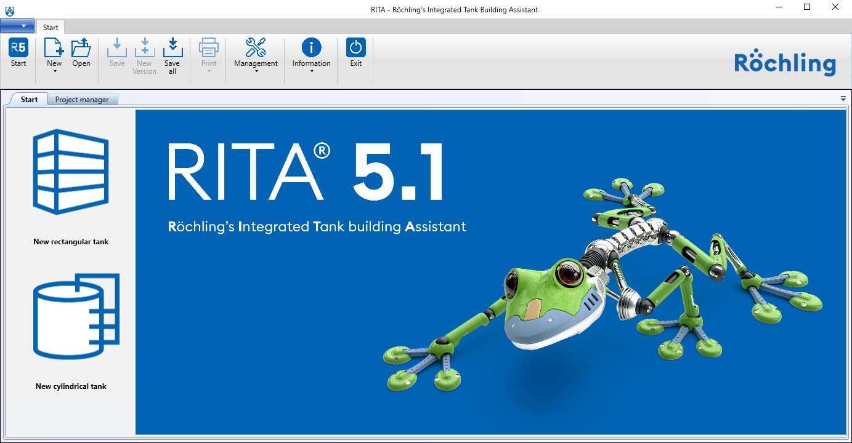This screenshot has width=852, height=443.
Task: Click the "New rectangular tank" label
Action: point(71,242)
